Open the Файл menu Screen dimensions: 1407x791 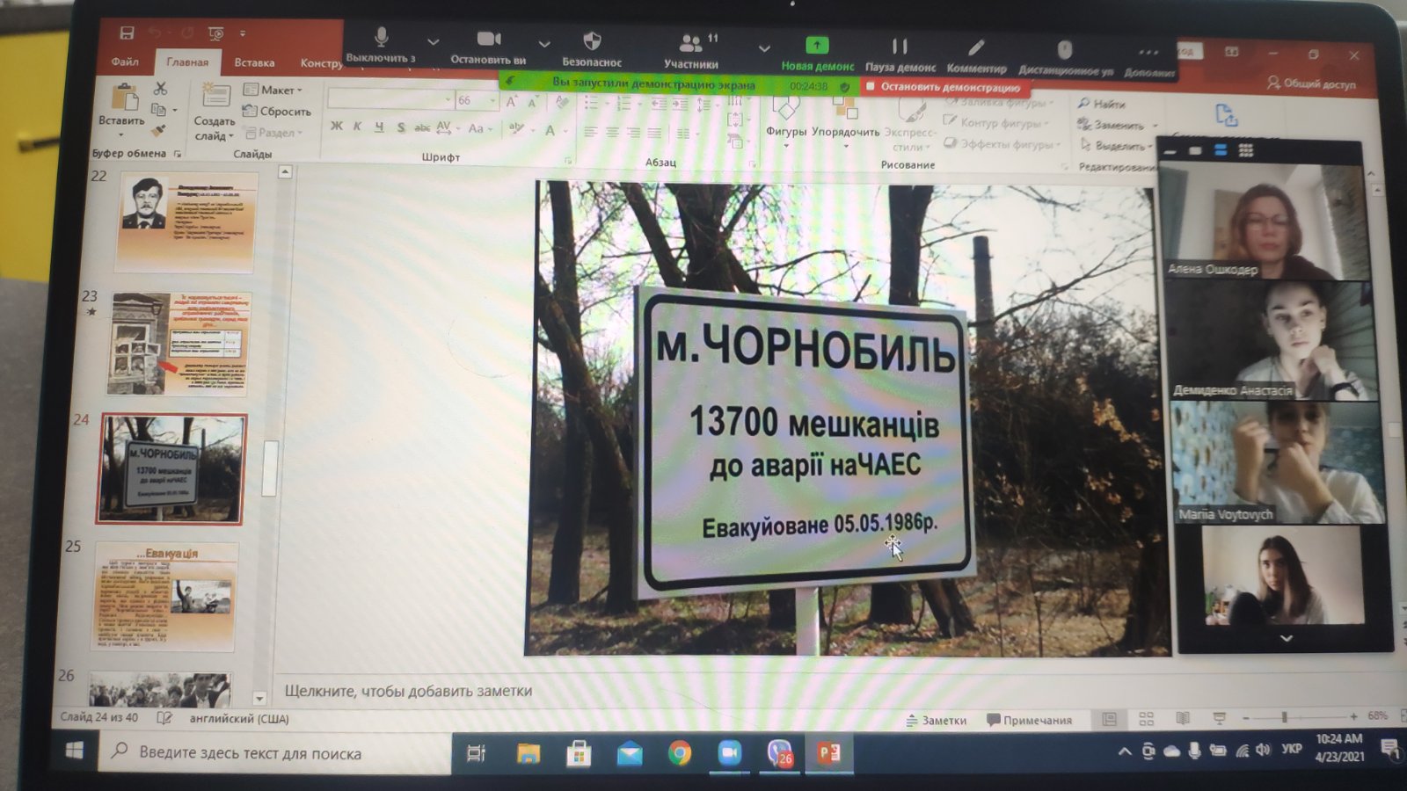point(125,62)
